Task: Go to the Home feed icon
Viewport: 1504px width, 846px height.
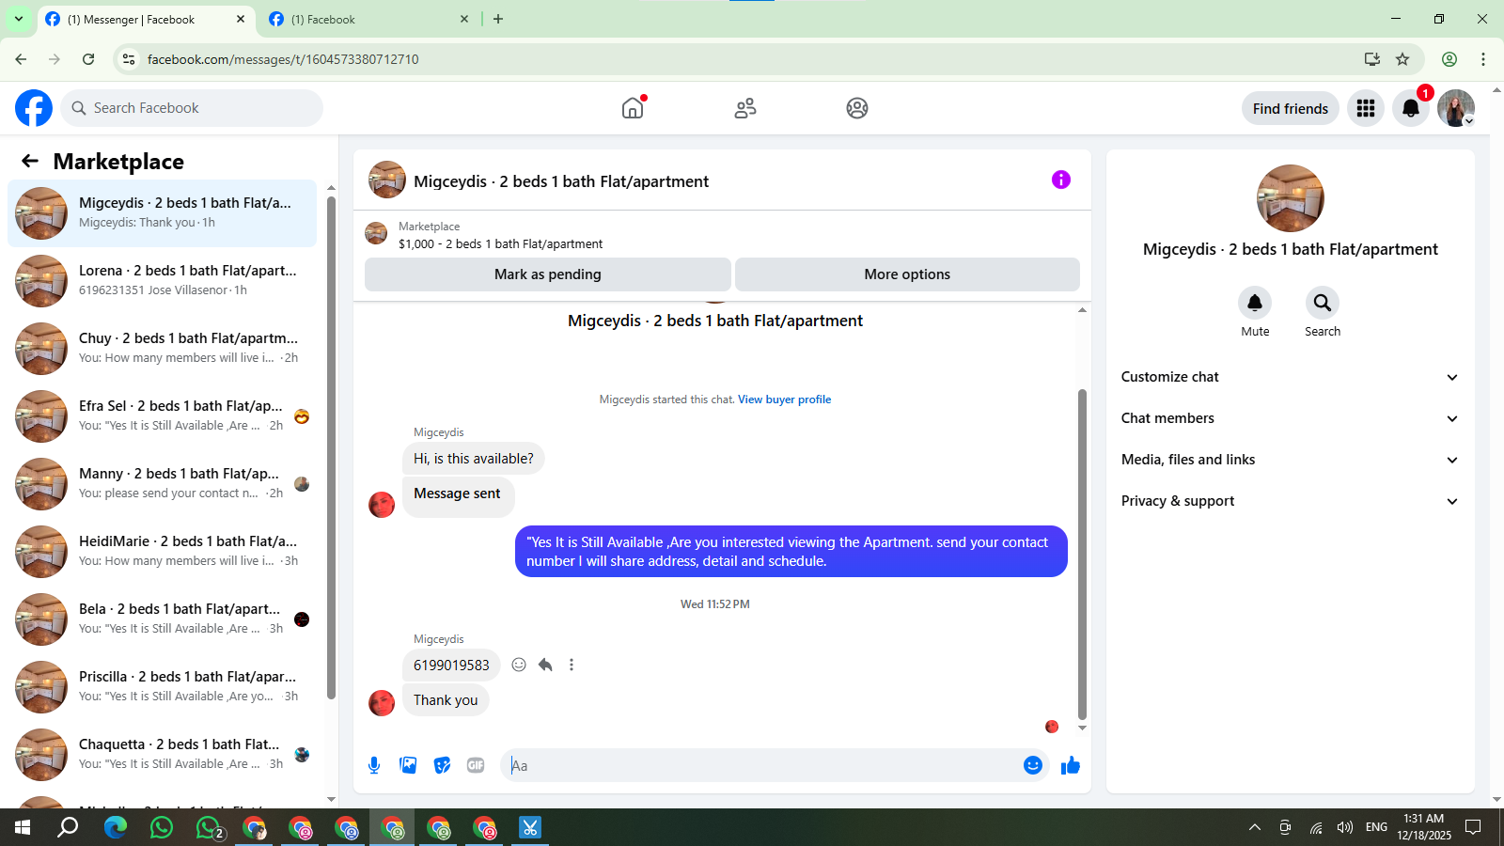Action: click(x=633, y=108)
